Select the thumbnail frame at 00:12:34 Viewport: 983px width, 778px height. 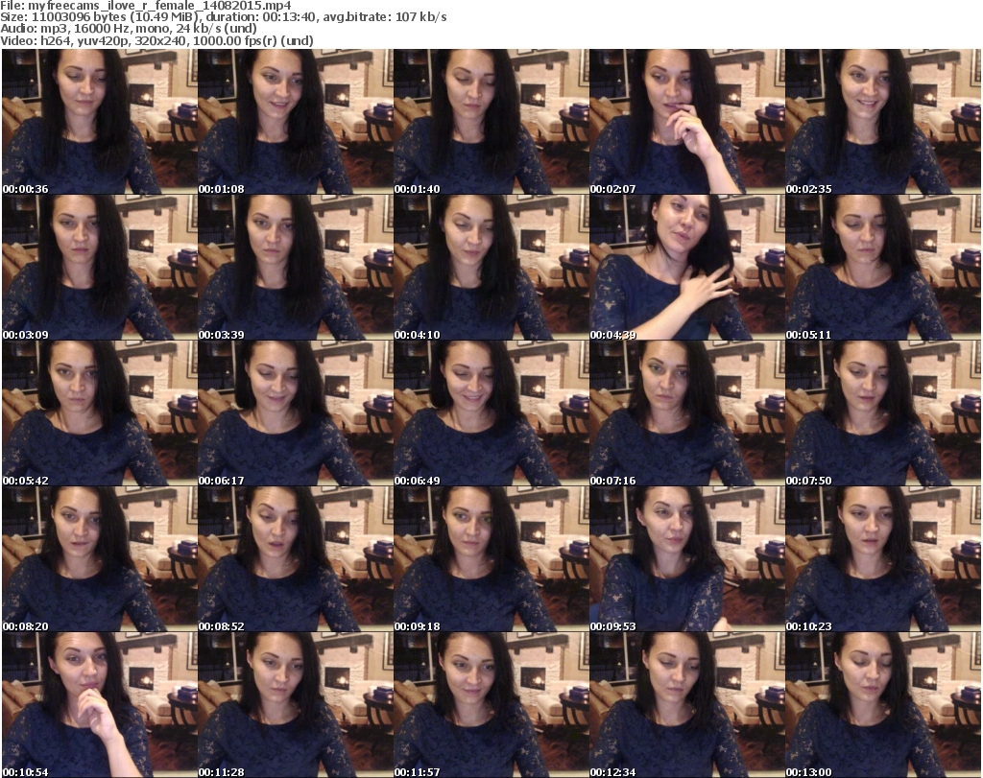coord(686,705)
